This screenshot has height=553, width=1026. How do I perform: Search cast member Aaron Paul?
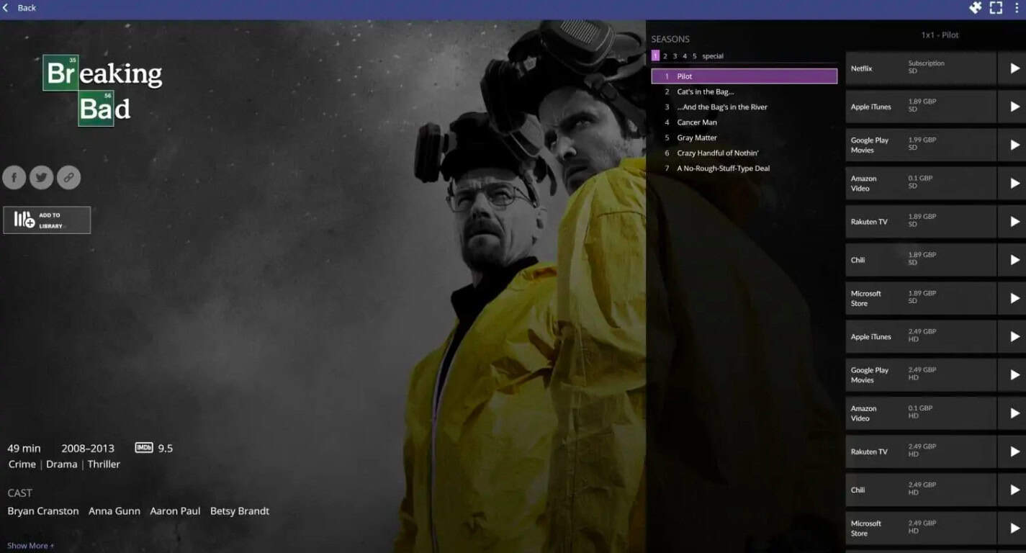pyautogui.click(x=175, y=511)
